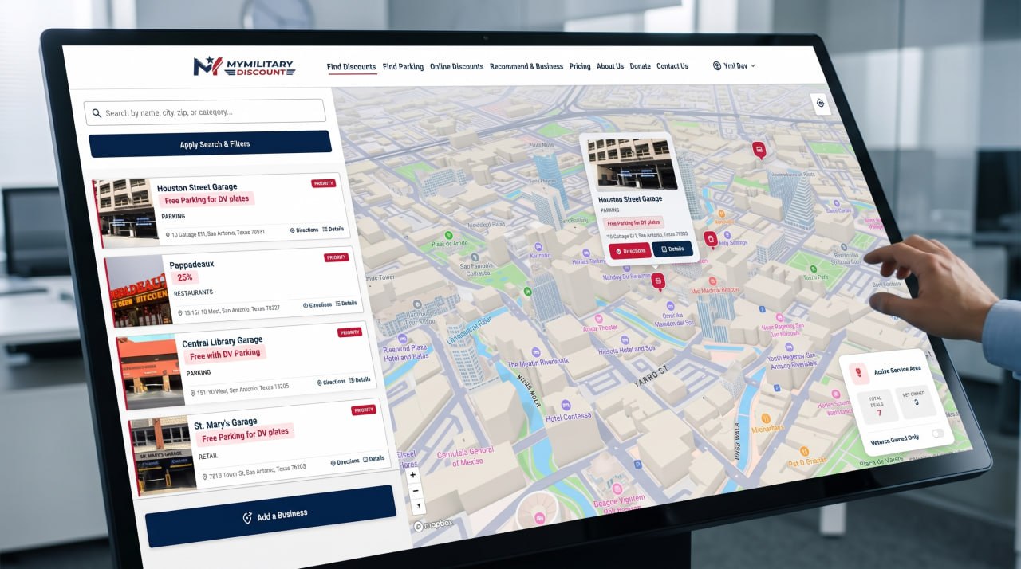This screenshot has height=569, width=1021.
Task: Click the Pappadeaux restaurant thumbnail
Action: pyautogui.click(x=139, y=290)
